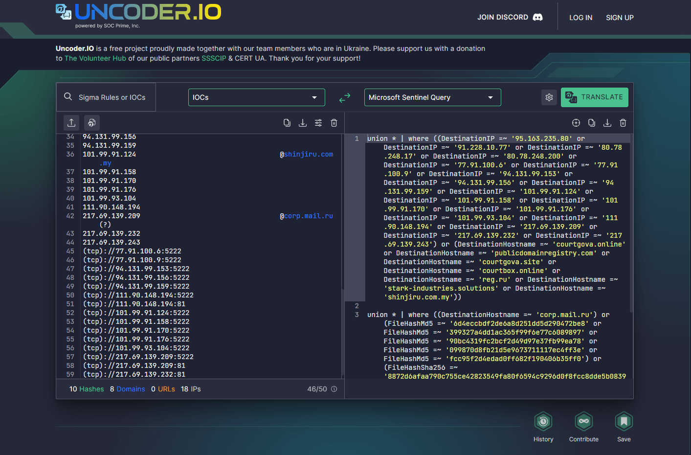Download input panel contents
This screenshot has width=691, height=455.
pos(303,123)
